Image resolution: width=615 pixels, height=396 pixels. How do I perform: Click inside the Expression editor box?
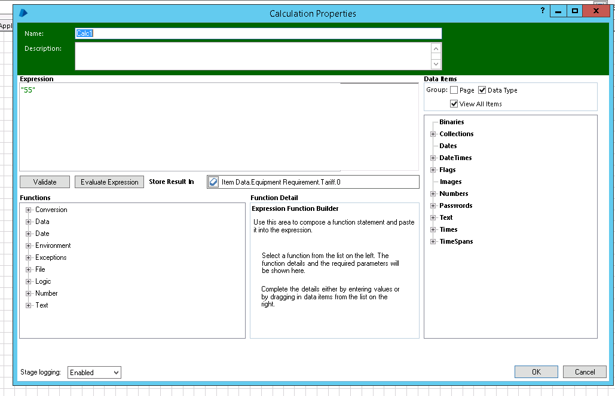(x=219, y=127)
